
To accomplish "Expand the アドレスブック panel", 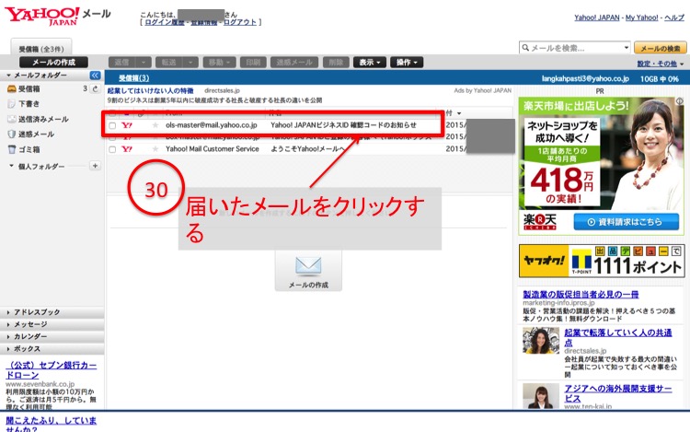I will pyautogui.click(x=52, y=312).
